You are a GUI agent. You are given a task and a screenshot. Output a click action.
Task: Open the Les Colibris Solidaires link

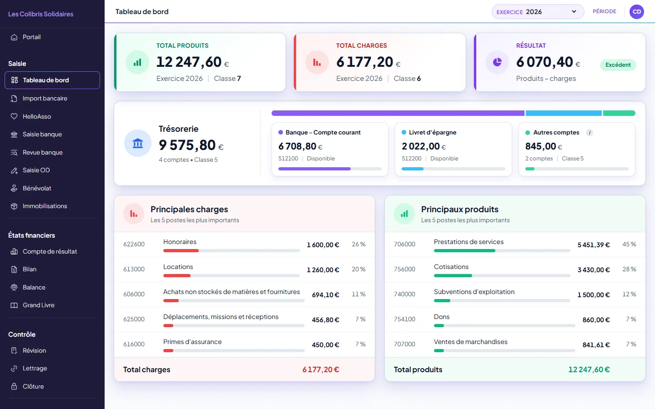pos(41,14)
